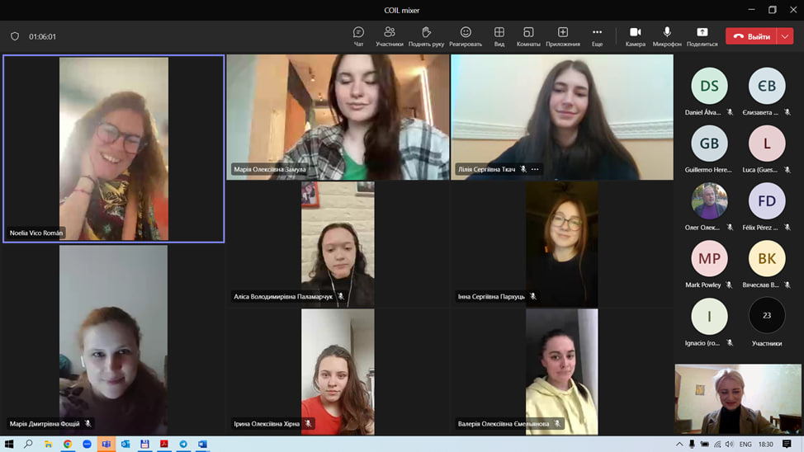
Task: Click the shield security icon near timer
Action: (x=15, y=36)
